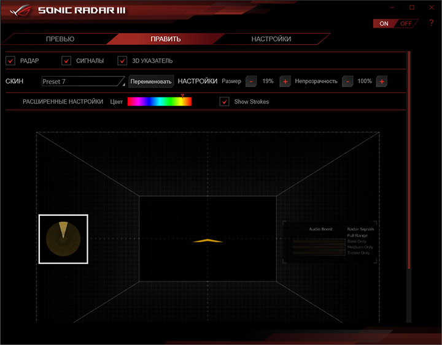Viewport: 442px width, 345px height.
Task: Pick a color on the Цвет spectrum bar
Action: pos(160,102)
